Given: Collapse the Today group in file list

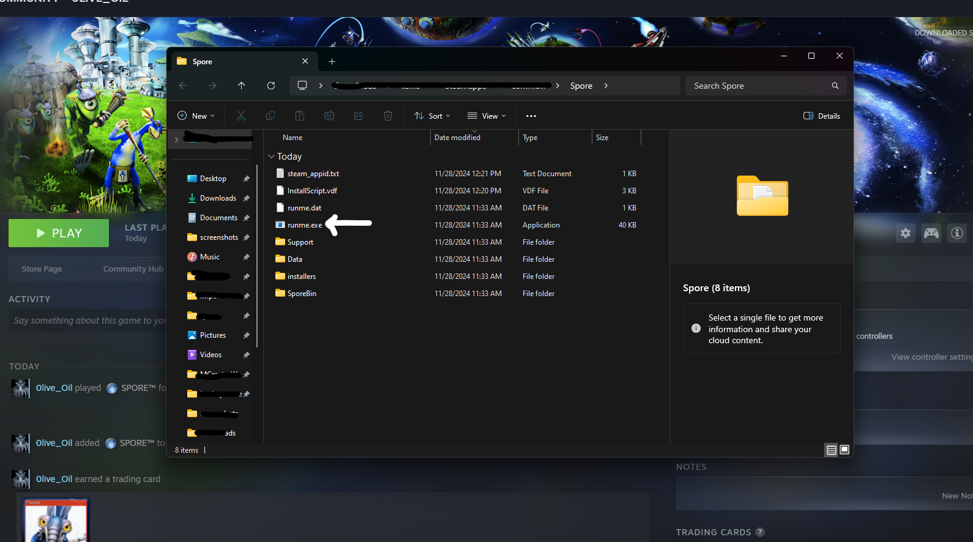Looking at the screenshot, I should pos(271,157).
